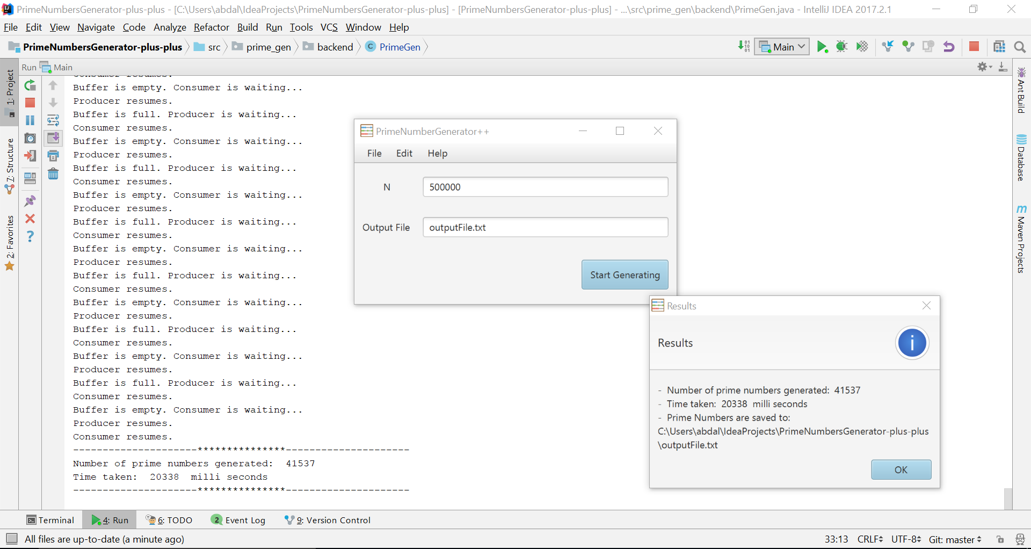The image size is (1031, 549).
Task: Open the Maven Projects side tab
Action: [1021, 239]
